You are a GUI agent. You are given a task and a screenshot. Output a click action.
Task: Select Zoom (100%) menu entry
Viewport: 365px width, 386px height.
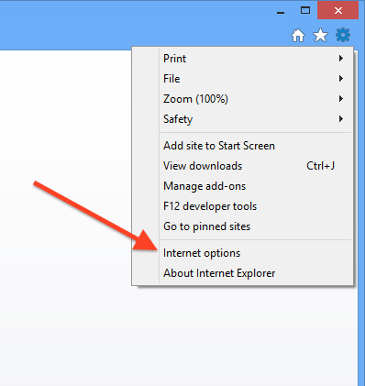[x=243, y=99]
